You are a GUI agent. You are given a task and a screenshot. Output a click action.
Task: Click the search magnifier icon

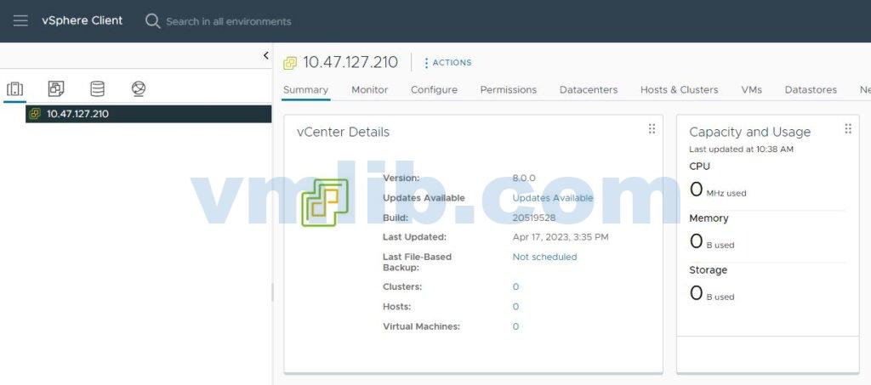click(x=152, y=21)
